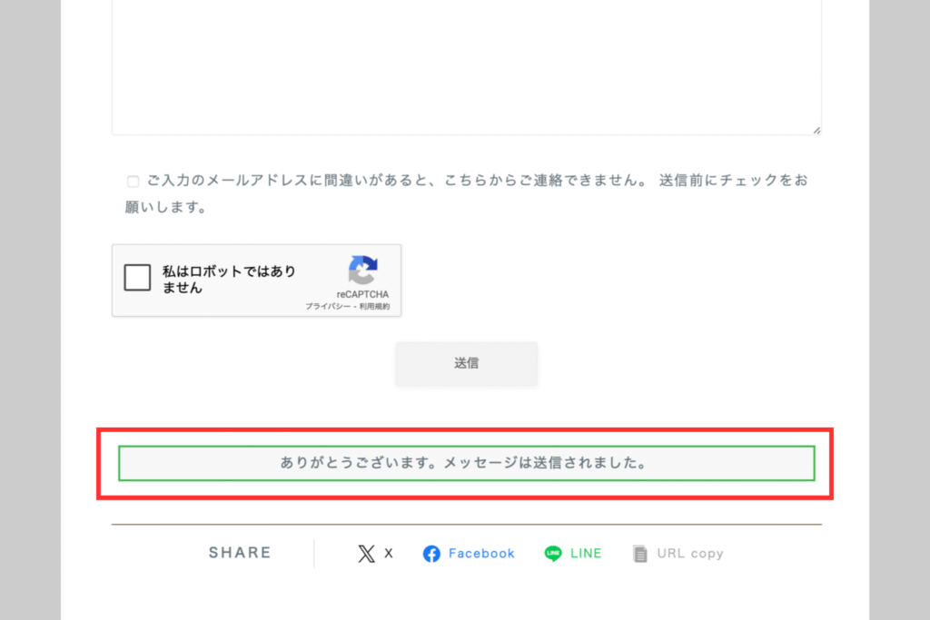The height and width of the screenshot is (620, 930).
Task: Click the URL copy document icon
Action: [640, 554]
